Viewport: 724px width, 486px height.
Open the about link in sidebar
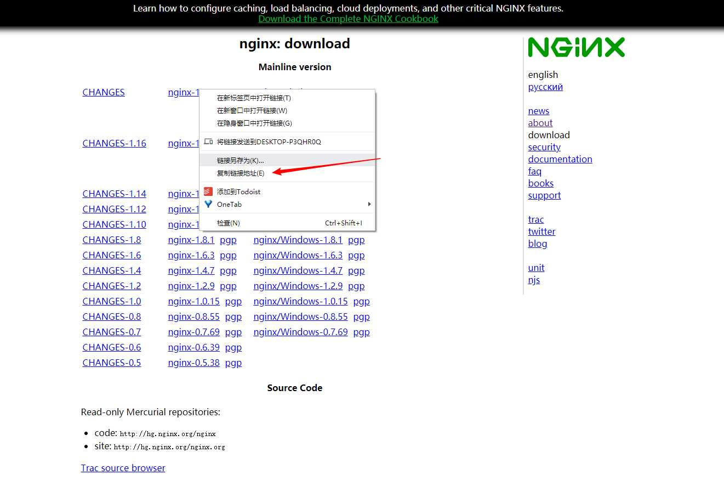point(540,123)
